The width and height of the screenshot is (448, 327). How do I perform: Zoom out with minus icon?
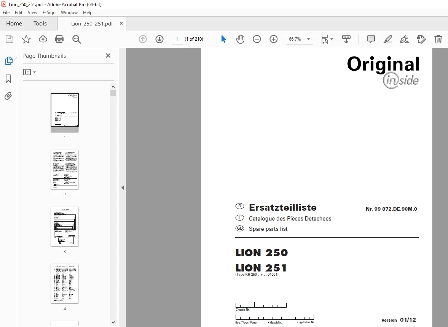pos(257,39)
